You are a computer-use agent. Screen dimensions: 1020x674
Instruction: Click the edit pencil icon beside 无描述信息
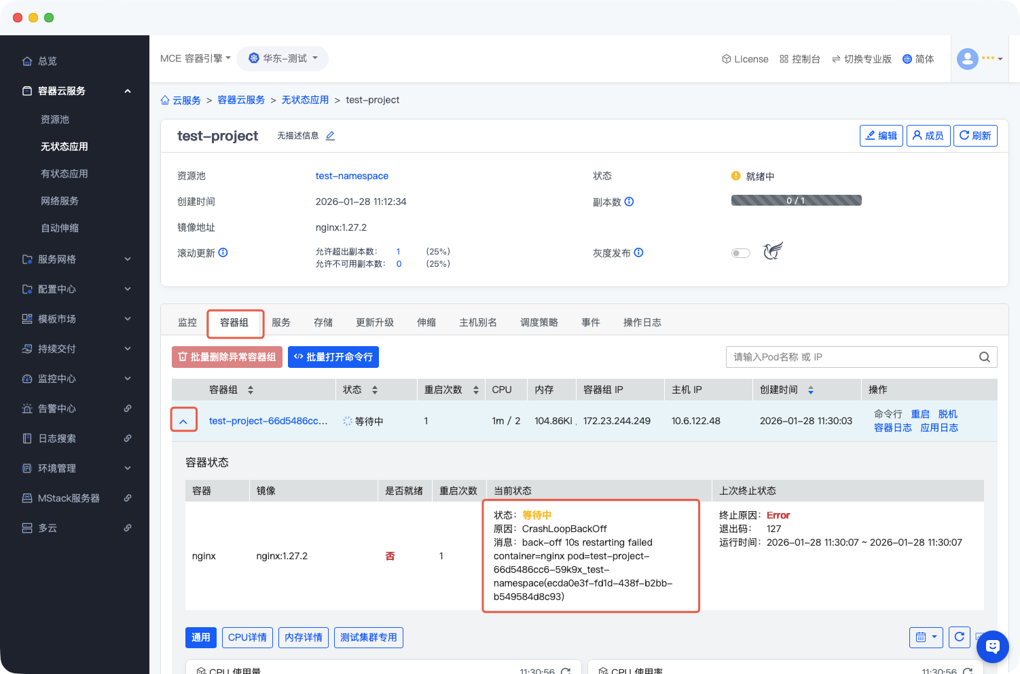tap(330, 136)
